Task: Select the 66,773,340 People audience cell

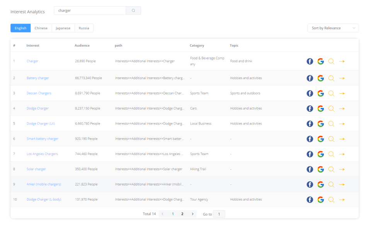Action: (88, 78)
